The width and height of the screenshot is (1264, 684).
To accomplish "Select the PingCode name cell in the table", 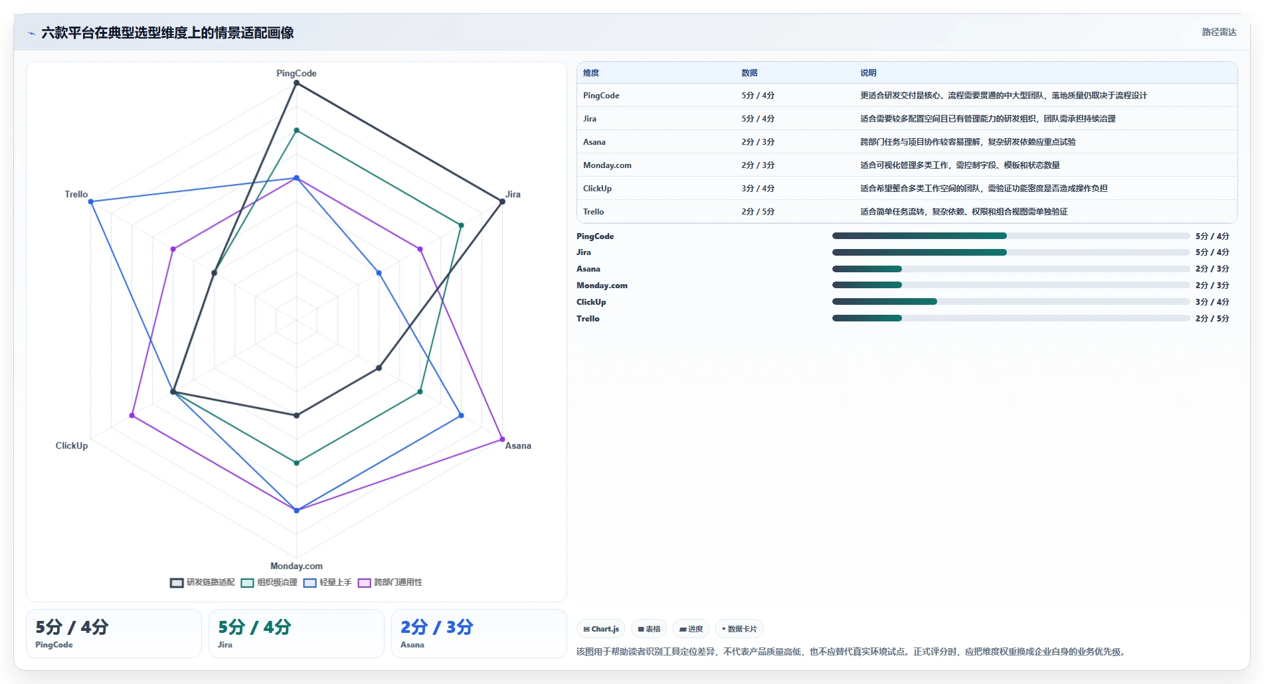I will coord(601,96).
